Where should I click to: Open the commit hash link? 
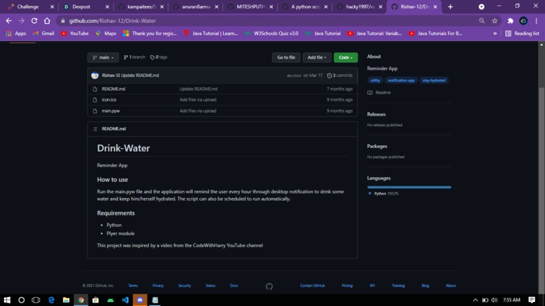[x=293, y=76]
